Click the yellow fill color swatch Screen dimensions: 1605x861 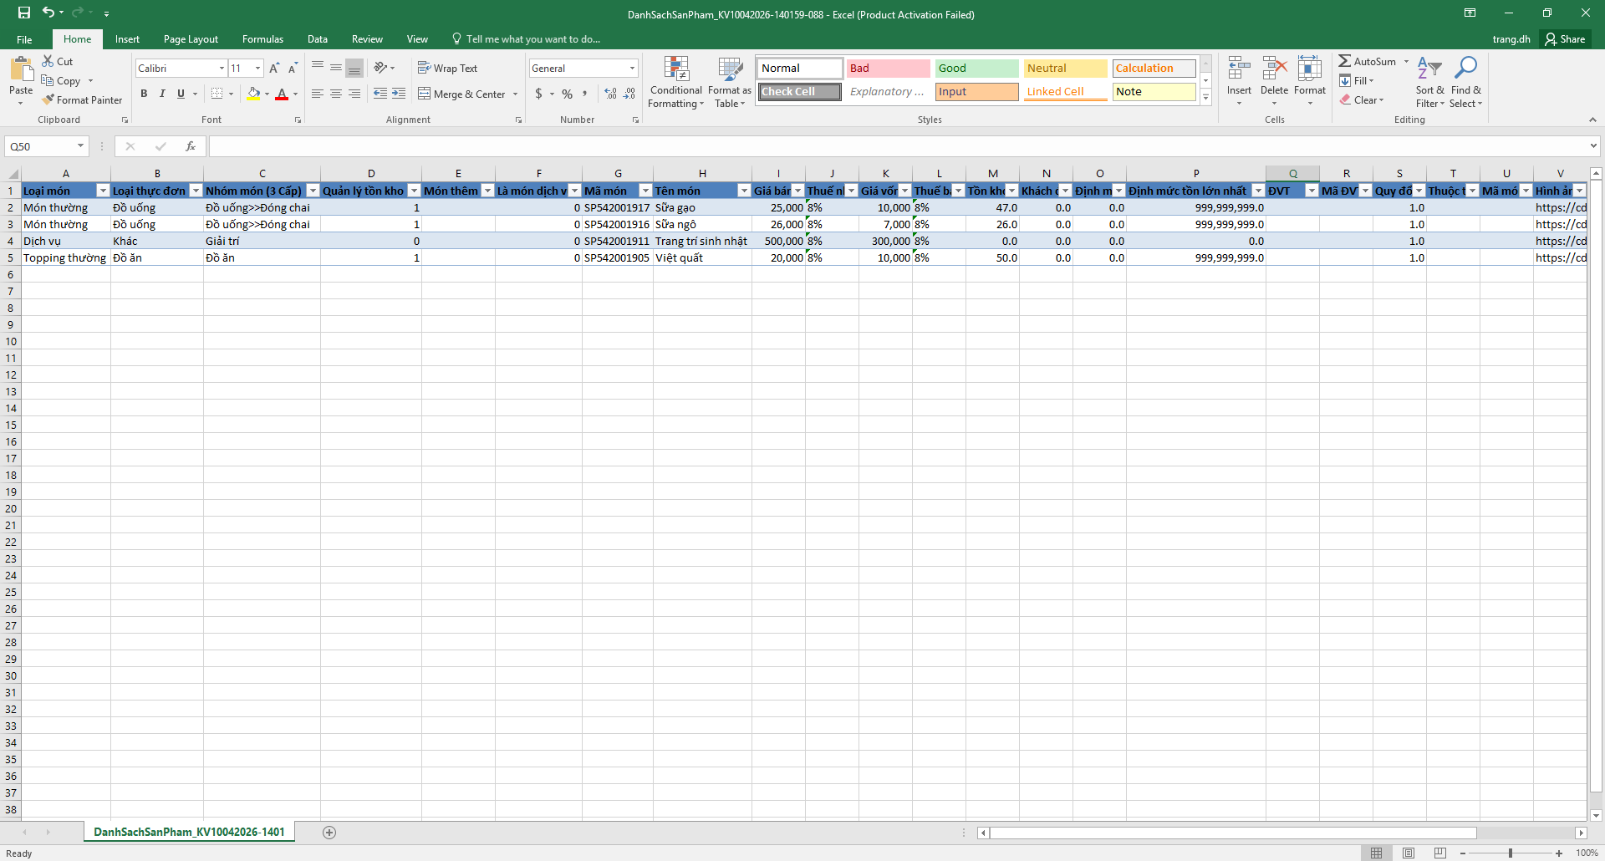[x=253, y=94]
